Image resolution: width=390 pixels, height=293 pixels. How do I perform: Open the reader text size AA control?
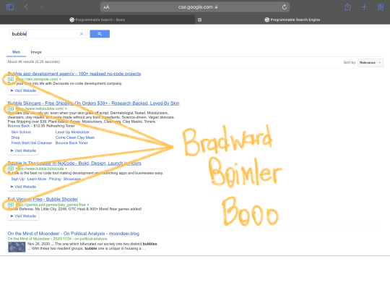pyautogui.click(x=106, y=7)
